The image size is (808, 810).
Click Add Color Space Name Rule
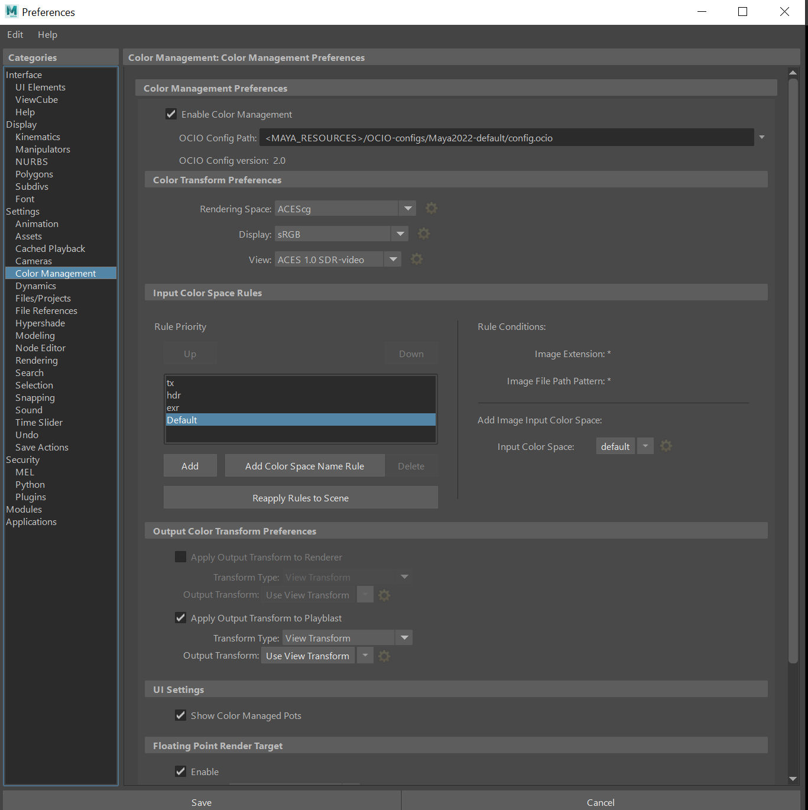click(x=305, y=466)
